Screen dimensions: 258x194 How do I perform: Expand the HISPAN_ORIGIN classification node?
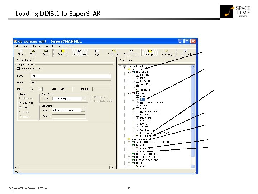click(129, 154)
